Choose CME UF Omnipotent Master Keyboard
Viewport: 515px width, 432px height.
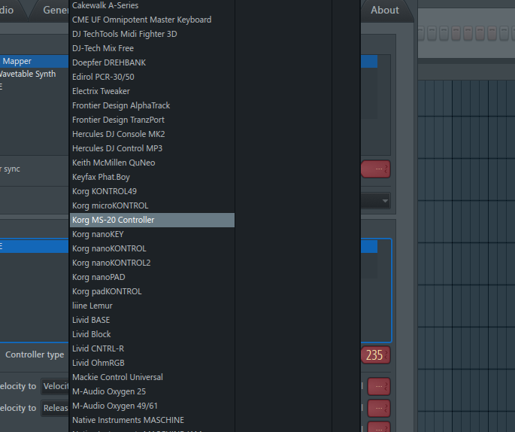(x=152, y=20)
